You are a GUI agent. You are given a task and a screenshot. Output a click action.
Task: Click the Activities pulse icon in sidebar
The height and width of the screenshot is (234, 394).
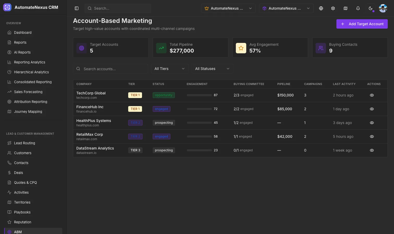click(x=9, y=192)
